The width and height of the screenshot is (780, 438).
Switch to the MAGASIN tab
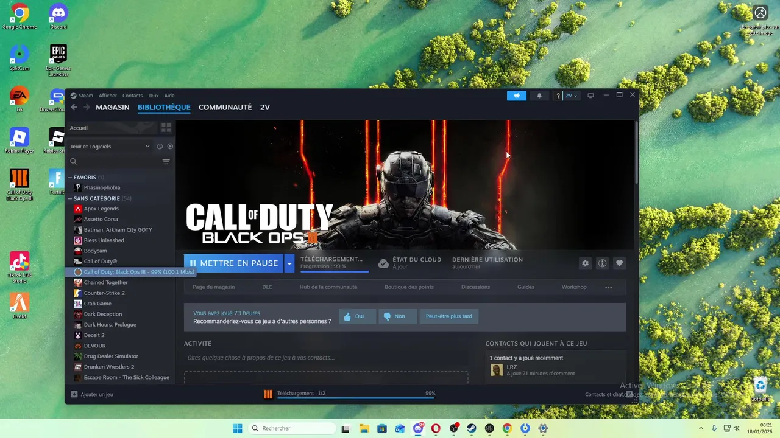(x=113, y=107)
